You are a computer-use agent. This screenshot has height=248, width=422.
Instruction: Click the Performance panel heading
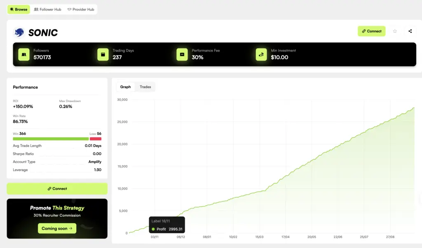(x=25, y=87)
